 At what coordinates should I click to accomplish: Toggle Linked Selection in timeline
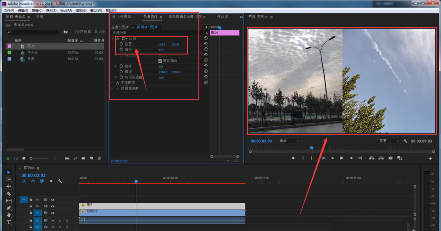(x=42, y=181)
